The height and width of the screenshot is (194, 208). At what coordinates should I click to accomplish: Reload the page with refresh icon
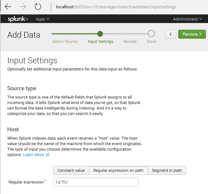(38, 7)
